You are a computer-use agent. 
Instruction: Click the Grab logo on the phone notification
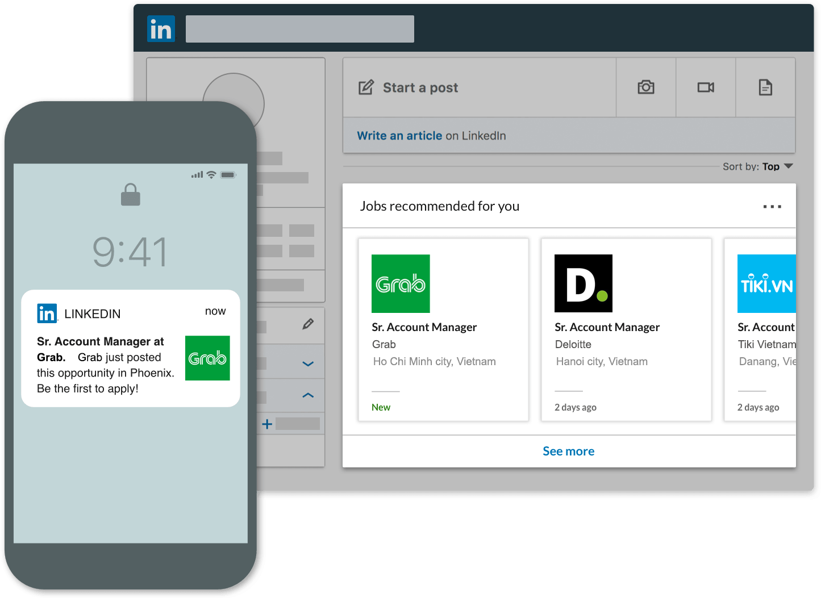click(207, 358)
